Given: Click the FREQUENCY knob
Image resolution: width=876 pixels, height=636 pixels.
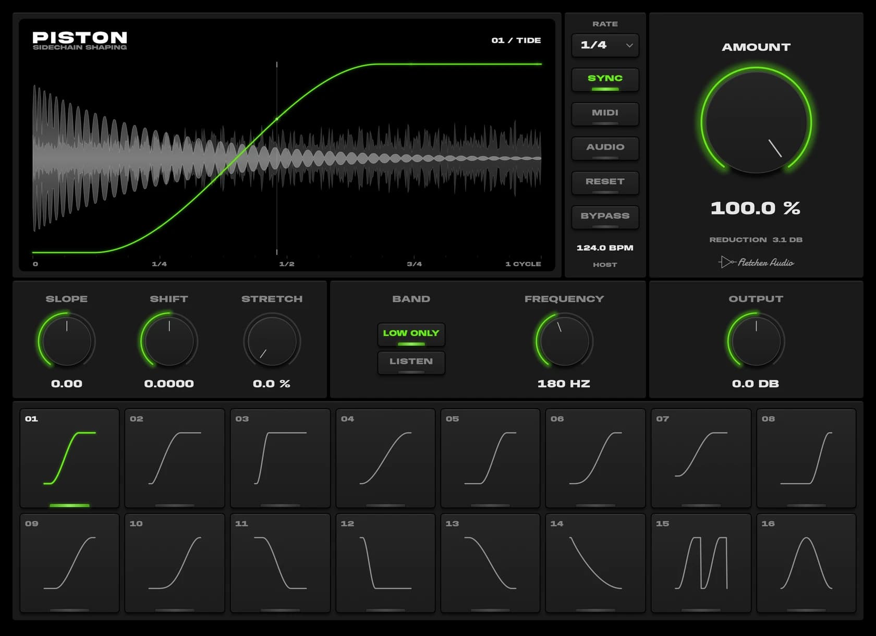Looking at the screenshot, I should pos(564,341).
